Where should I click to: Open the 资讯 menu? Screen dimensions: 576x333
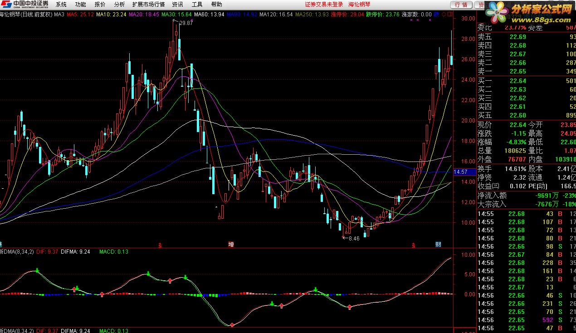click(177, 5)
